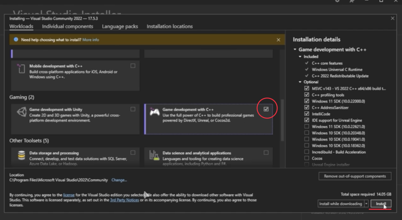Open Installation locations tab
402x220 pixels.
click(x=170, y=26)
